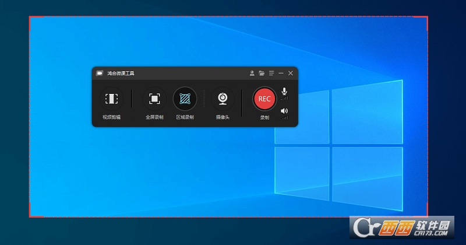466x245 pixels.
Task: Click the bottom-left corner handle of recording area
Action: pos(37,210)
